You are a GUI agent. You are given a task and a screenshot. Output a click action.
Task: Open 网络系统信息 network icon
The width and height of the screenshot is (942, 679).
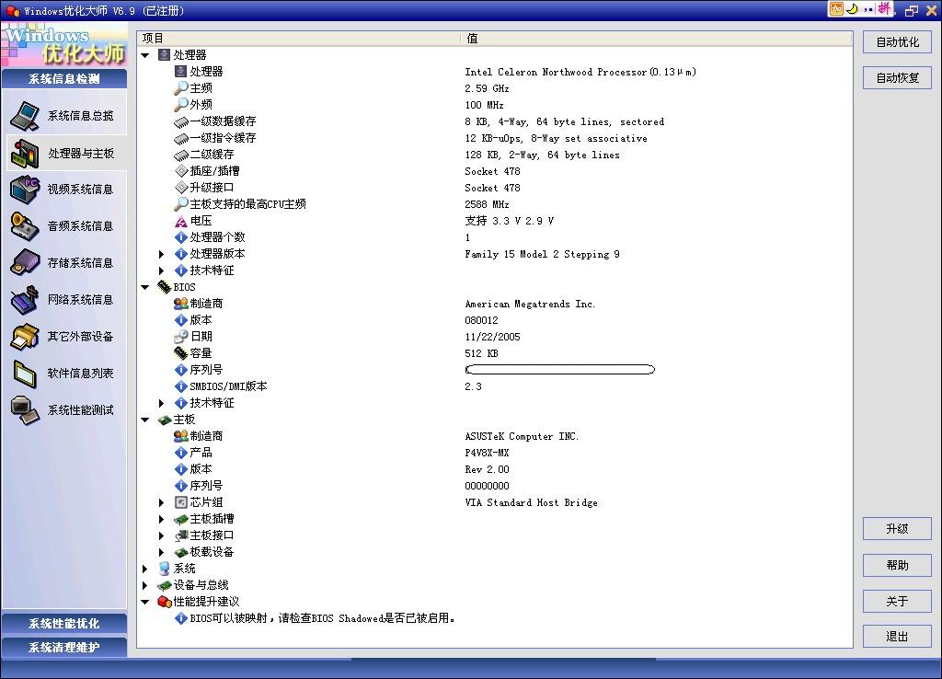coord(25,299)
